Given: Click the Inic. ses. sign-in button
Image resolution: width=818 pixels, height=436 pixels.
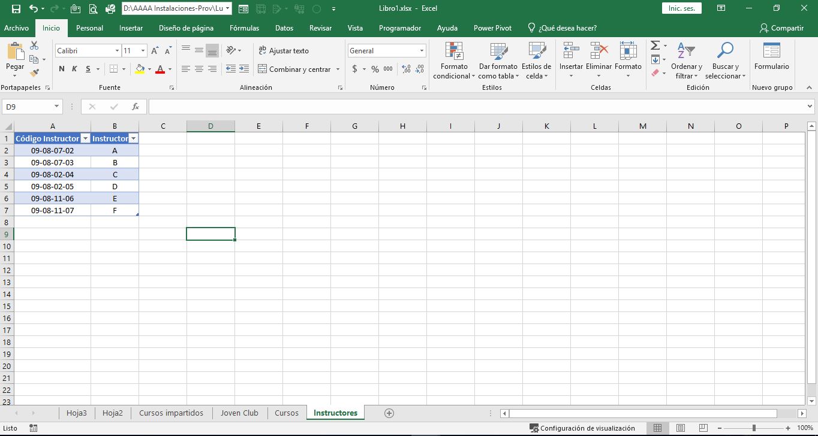Looking at the screenshot, I should coord(681,8).
